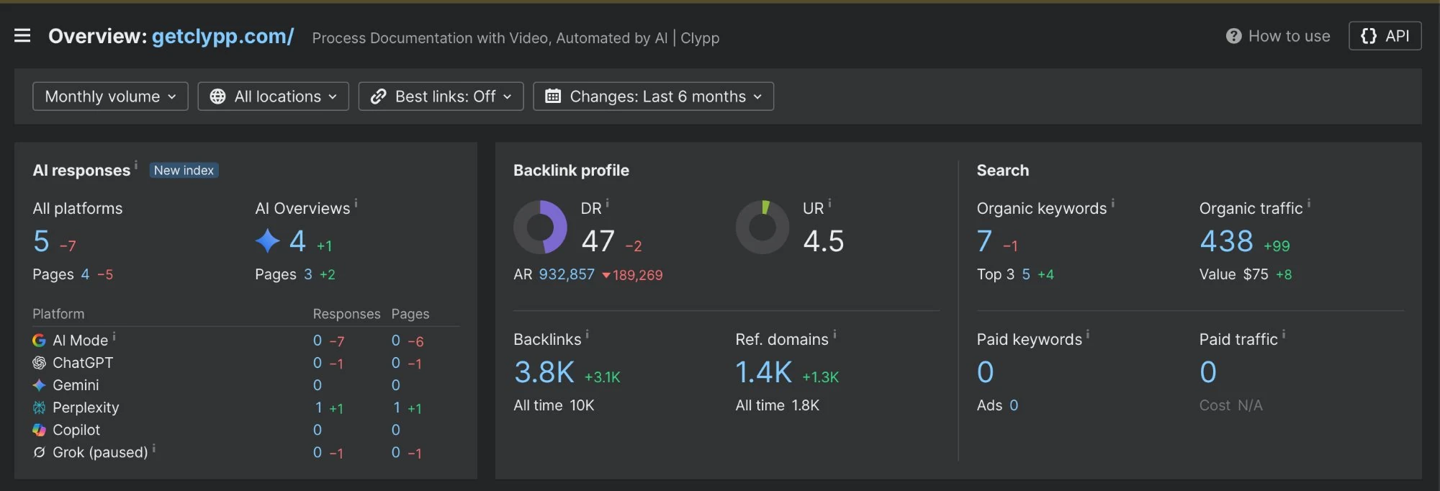Click the Copilot platform icon

point(39,430)
